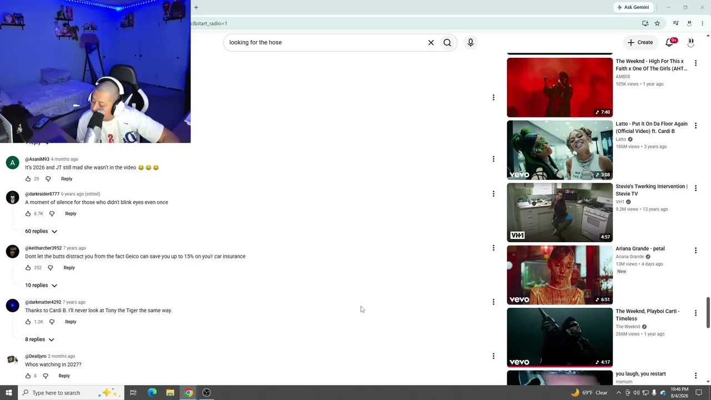Expand the 8 replies thread

tap(39, 339)
